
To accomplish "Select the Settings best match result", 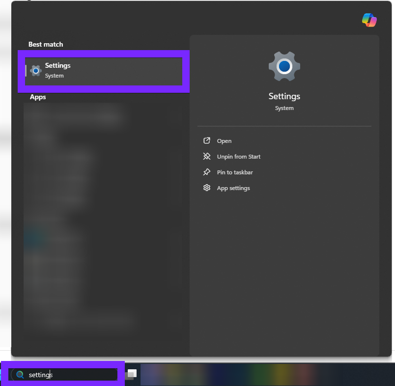I will click(104, 72).
